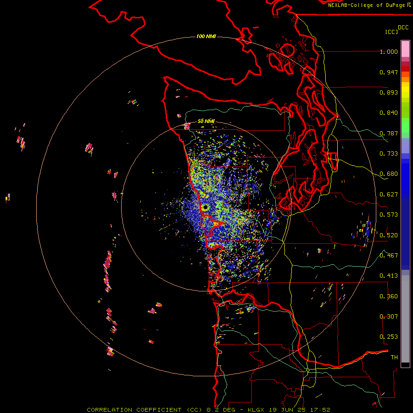Viewport: 413px width, 413px height.
Task: Click the black radar site dot at center
Action: coord(206,207)
